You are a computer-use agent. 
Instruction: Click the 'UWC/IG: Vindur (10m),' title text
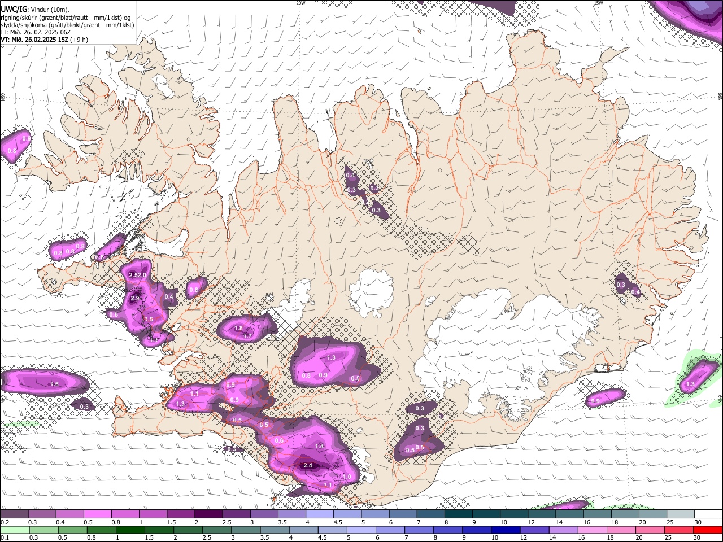[x=35, y=10]
